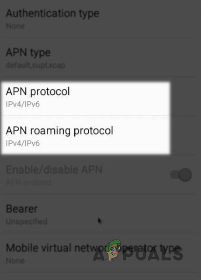
Task: Click the letter A in Appuals logo
Action: tap(99, 254)
